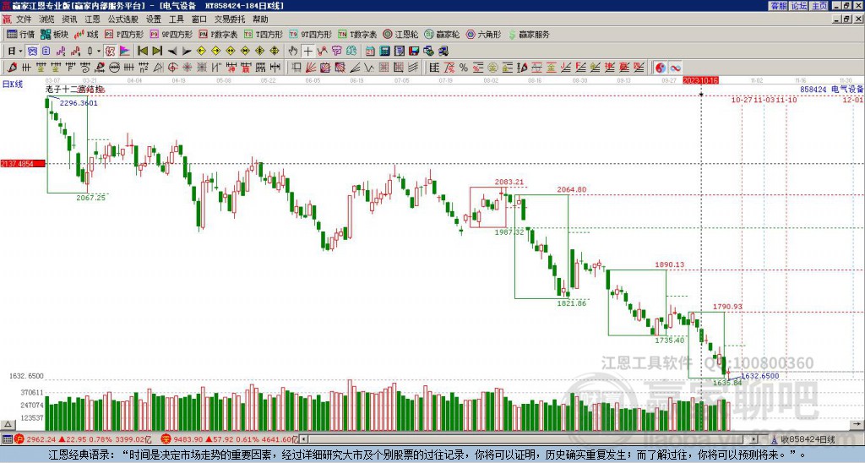Jump to the first bar icon
The image size is (865, 463).
click(x=142, y=52)
